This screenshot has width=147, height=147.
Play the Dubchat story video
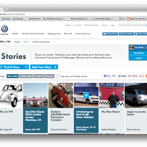coord(86,95)
